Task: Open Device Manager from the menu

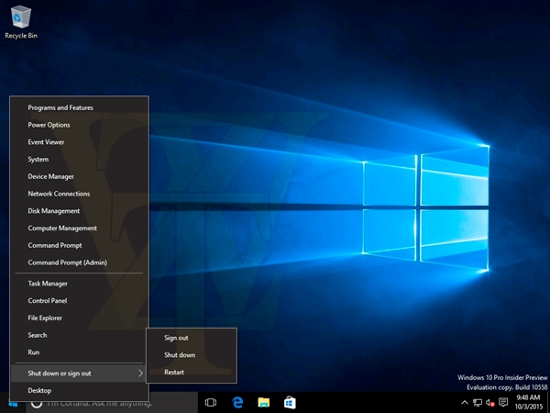Action: [x=50, y=176]
